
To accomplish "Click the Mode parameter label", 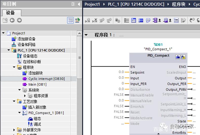I will coord(135,124).
